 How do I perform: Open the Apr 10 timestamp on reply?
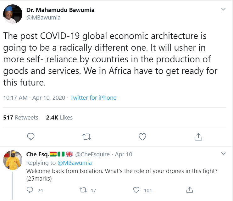(x=124, y=154)
